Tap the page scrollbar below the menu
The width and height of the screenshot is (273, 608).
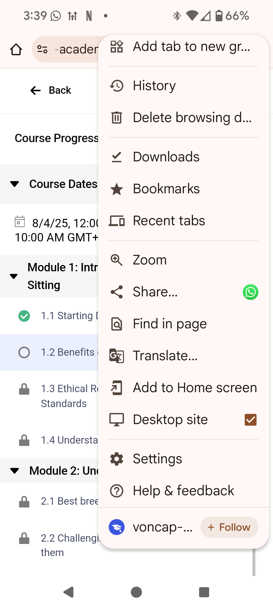(254, 562)
